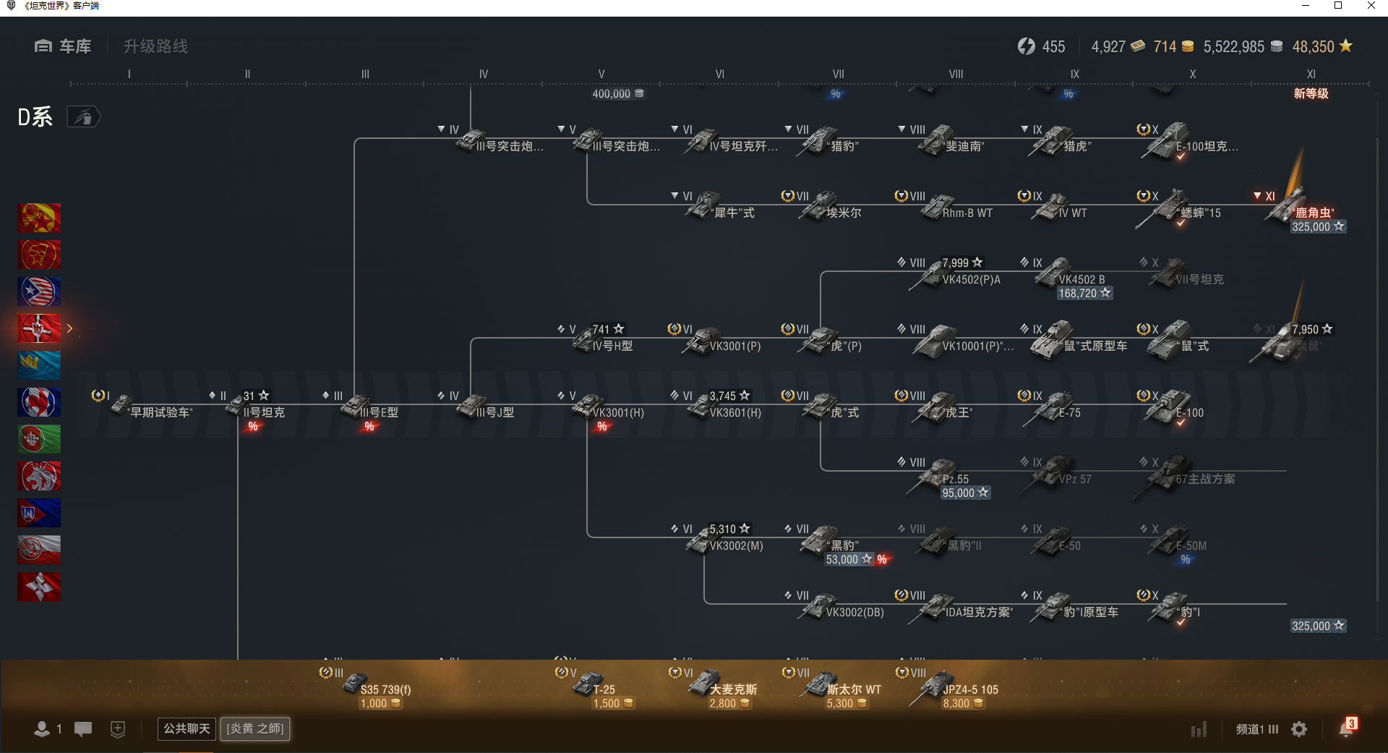Click the tank icon next to D系

point(83,116)
